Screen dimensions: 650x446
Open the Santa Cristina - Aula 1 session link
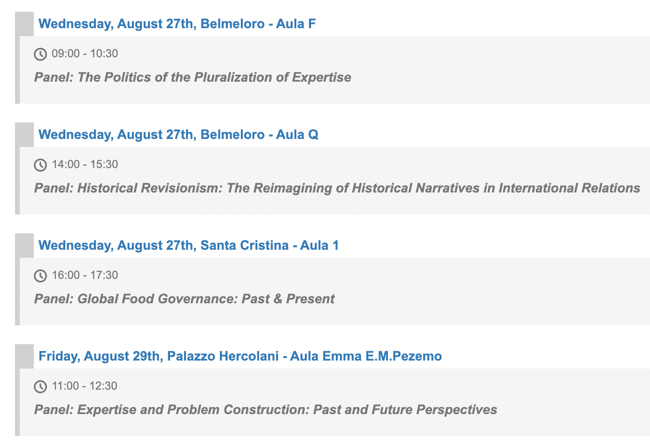point(188,246)
